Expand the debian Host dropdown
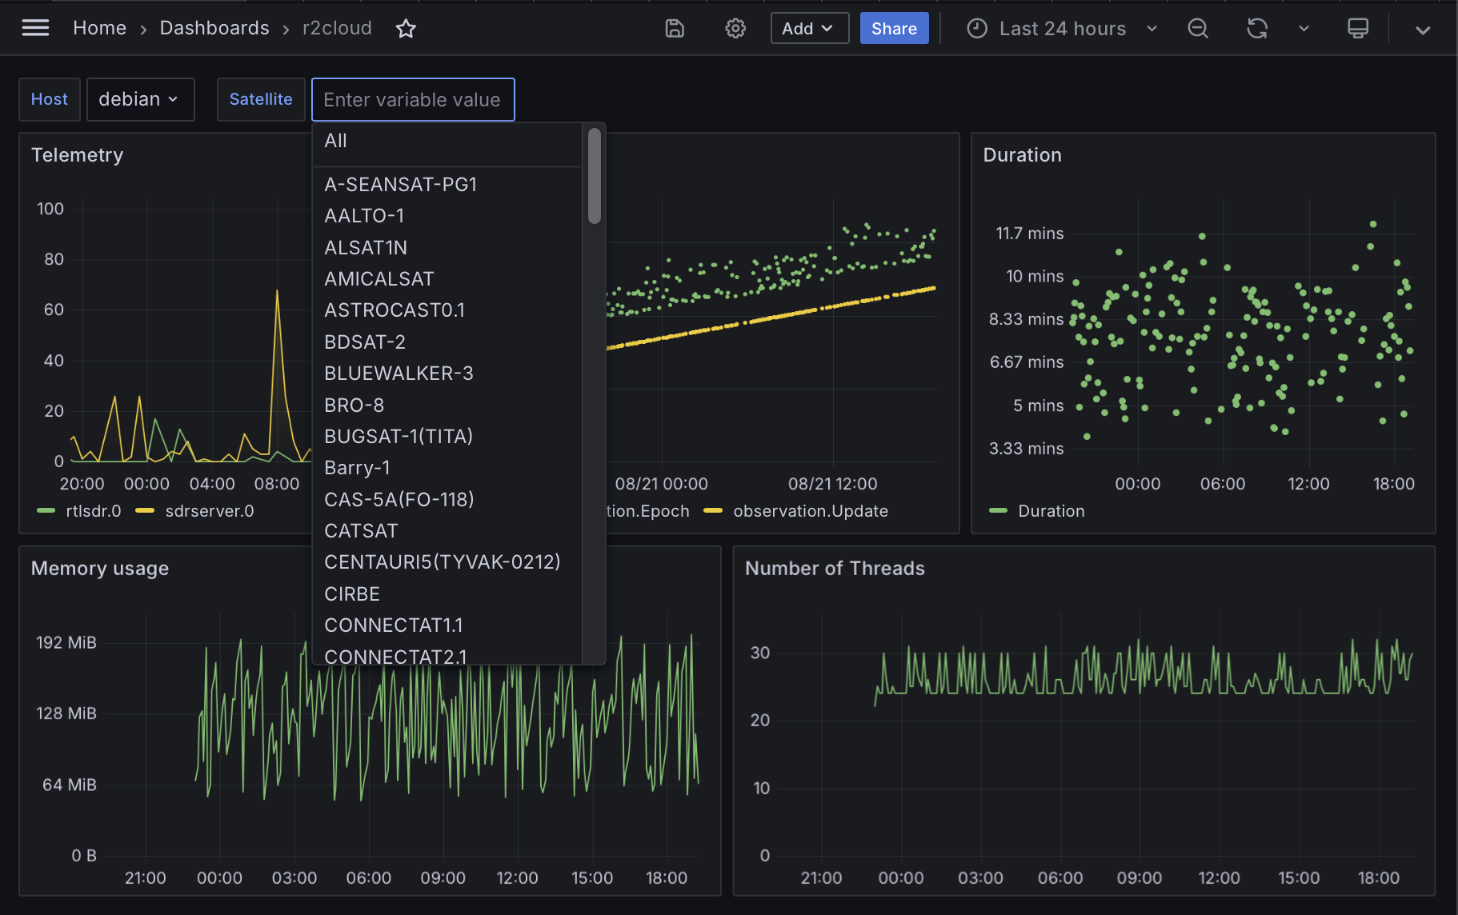Image resolution: width=1458 pixels, height=915 pixels. tap(140, 99)
